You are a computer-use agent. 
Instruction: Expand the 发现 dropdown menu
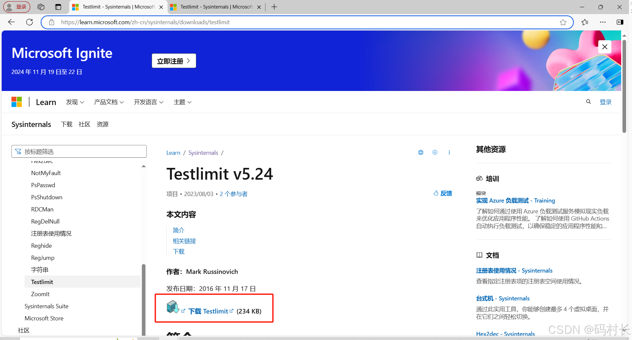(75, 102)
